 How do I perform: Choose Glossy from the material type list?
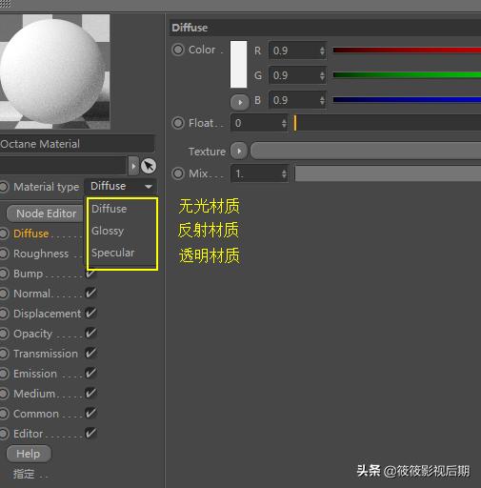pyautogui.click(x=108, y=231)
